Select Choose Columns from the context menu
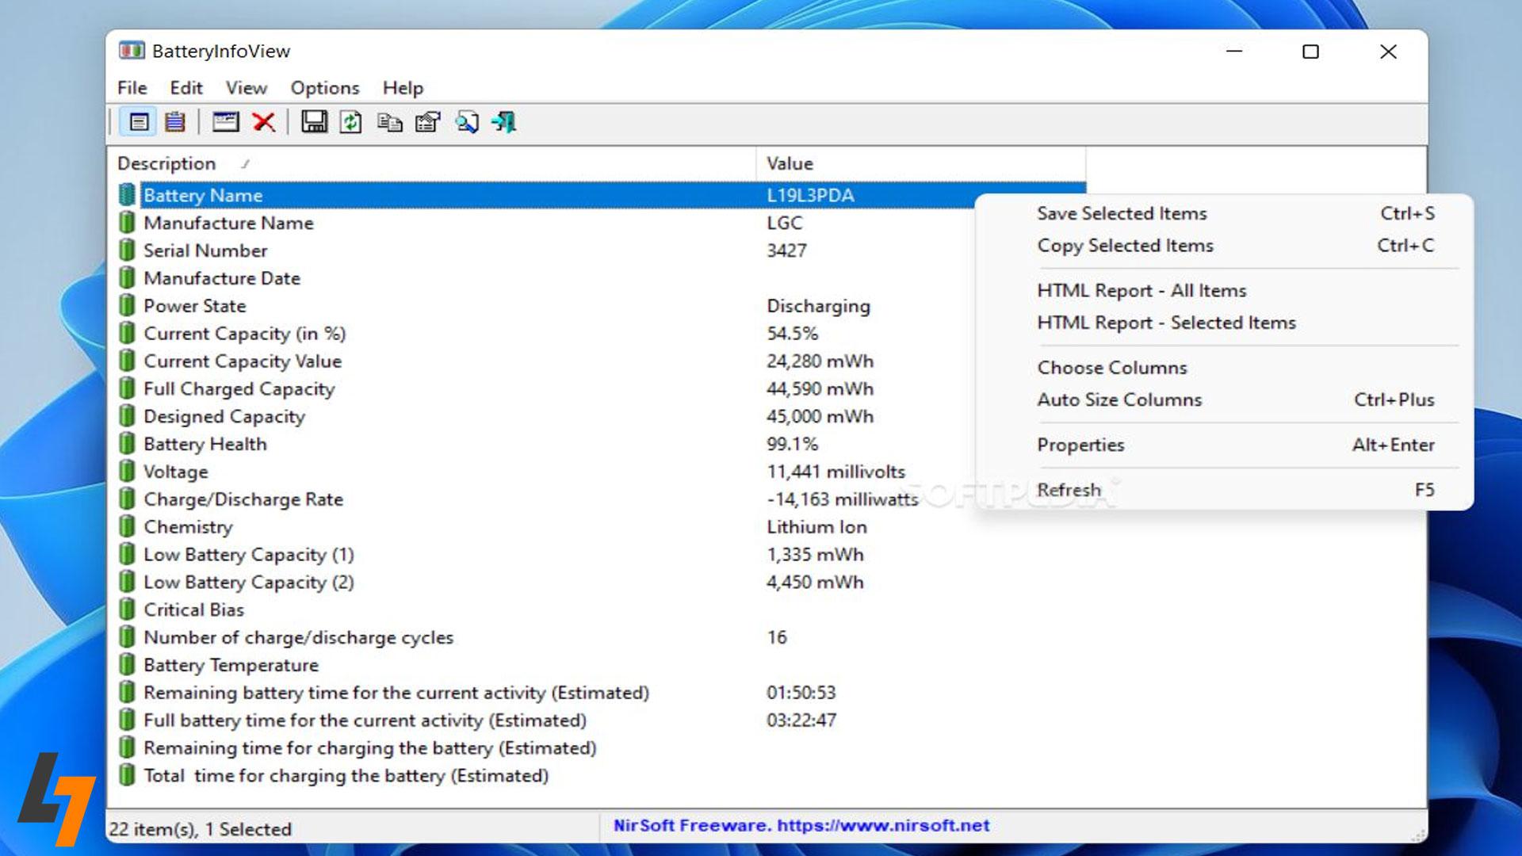This screenshot has height=856, width=1522. [1111, 367]
